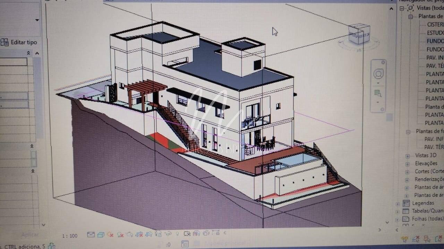Image resolution: width=444 pixels, height=249 pixels.
Task: Click Temporary View Properties icon
Action: [x=187, y=234]
